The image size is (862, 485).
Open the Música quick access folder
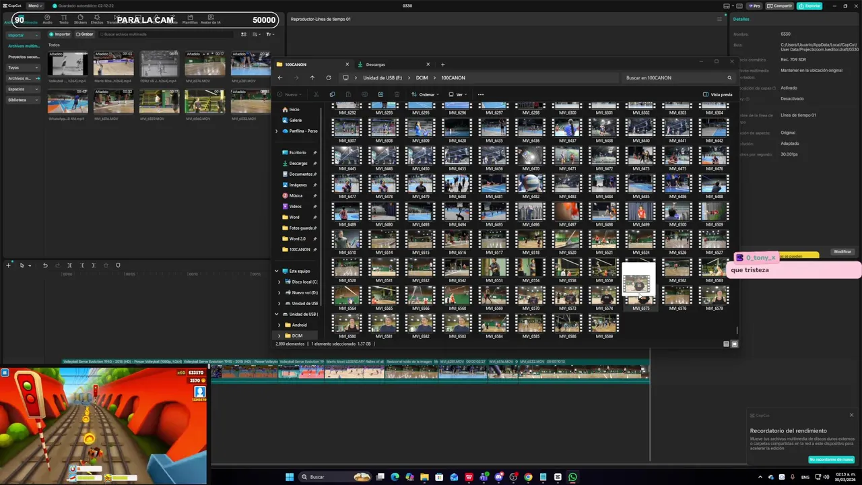[296, 195]
